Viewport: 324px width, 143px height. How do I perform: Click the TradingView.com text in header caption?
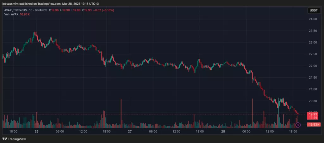tap(51, 4)
